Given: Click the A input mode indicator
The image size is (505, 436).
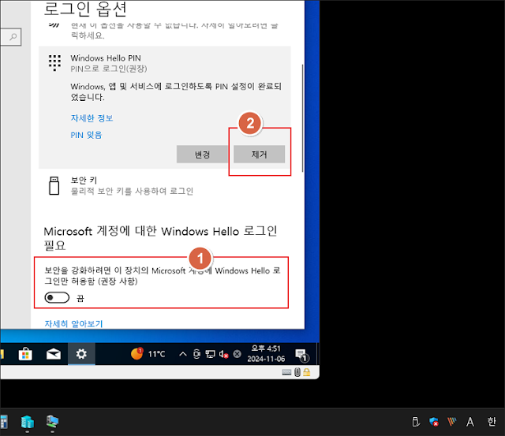Looking at the screenshot, I should (x=470, y=422).
